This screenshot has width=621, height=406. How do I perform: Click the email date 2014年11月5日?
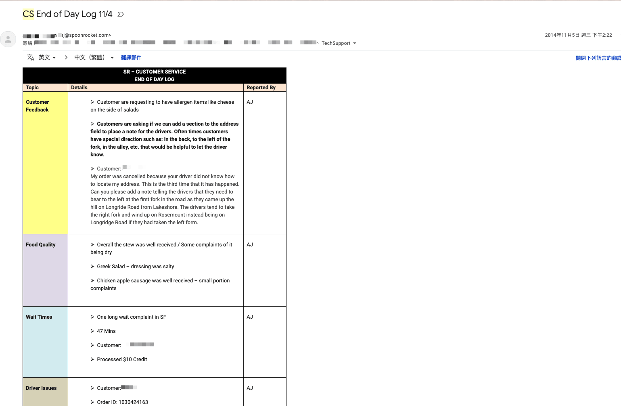[578, 35]
